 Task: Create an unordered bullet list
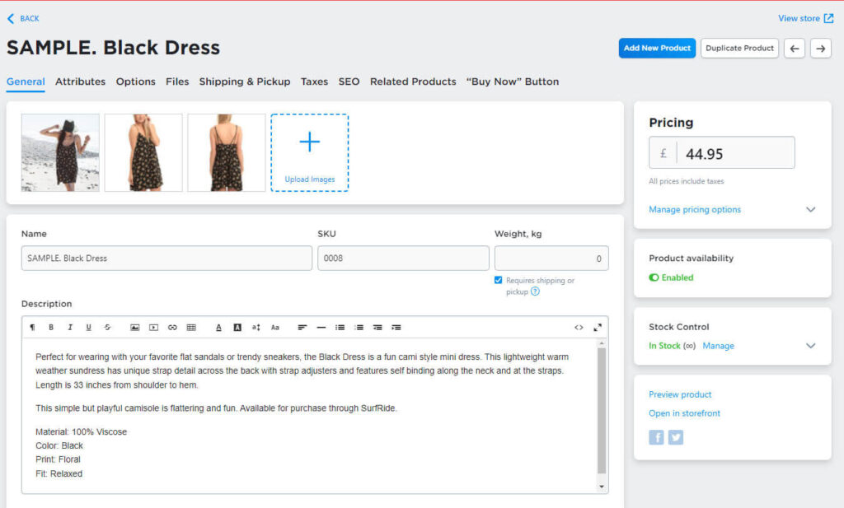tap(340, 328)
